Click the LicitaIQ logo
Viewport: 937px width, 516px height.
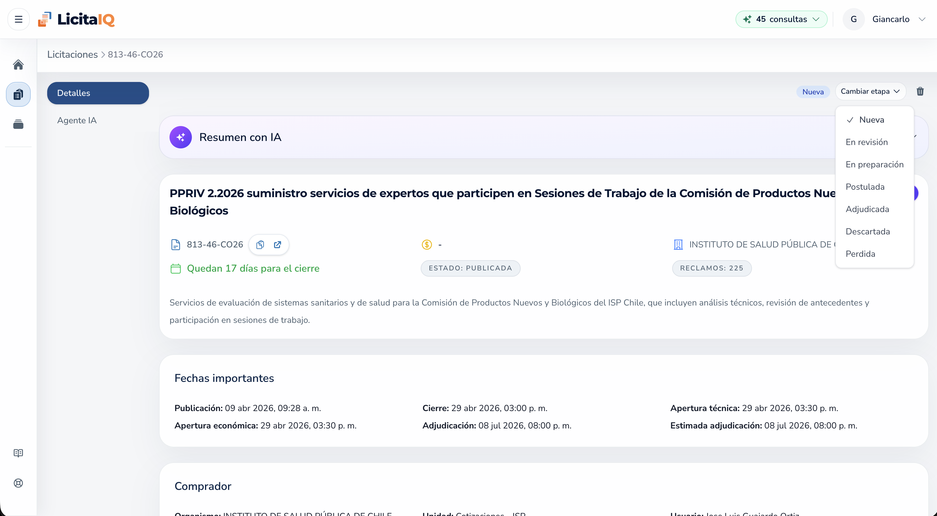tap(76, 19)
